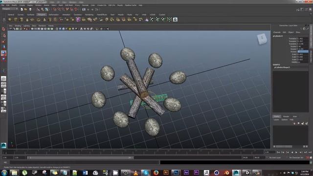Choose the Scale tool in toolbox
313x176 pixels.
3,59
